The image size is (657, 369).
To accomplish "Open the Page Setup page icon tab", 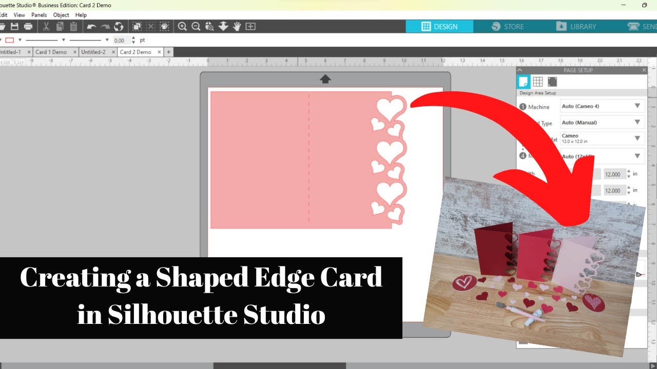I will (524, 82).
